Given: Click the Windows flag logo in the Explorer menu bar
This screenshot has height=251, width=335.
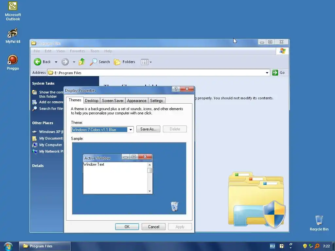Looking at the screenshot, I should (282, 51).
